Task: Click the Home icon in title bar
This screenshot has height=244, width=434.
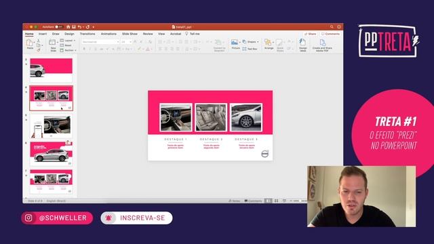Action: pyautogui.click(x=68, y=27)
